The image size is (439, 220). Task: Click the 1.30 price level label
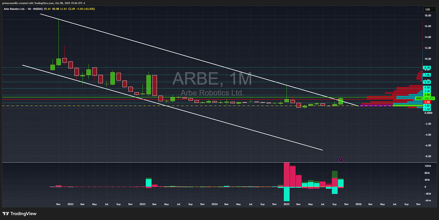(427, 109)
